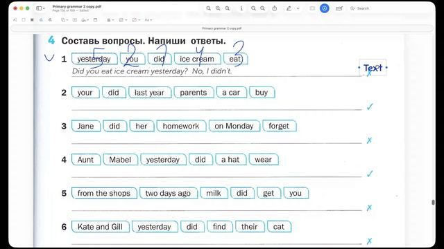The height and width of the screenshot is (249, 444).
Task: Select the Text Selection tool
Action: (x=15, y=20)
